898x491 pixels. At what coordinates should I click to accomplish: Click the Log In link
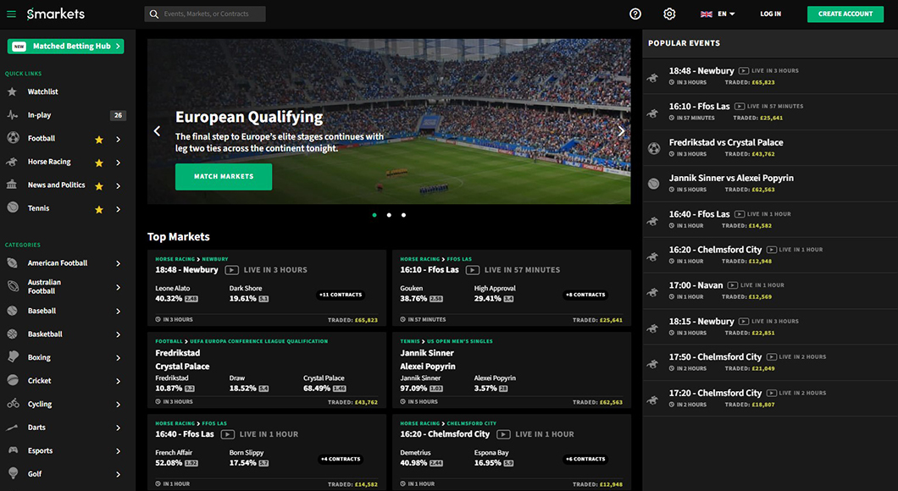coord(770,14)
